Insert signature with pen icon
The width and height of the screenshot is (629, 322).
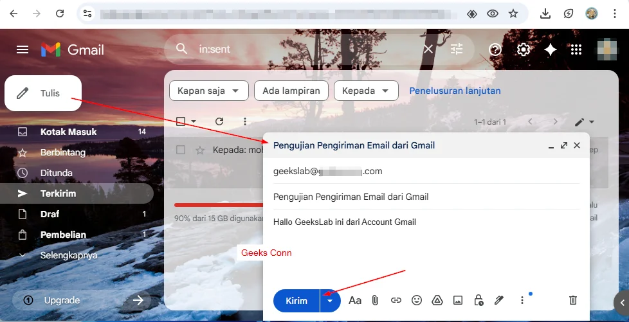[499, 300]
